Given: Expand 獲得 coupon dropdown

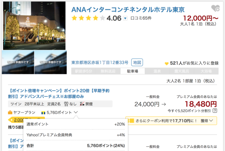Looking at the screenshot, I should point(207,121).
